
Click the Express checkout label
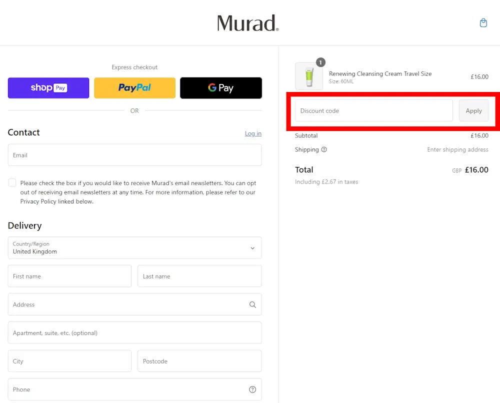pyautogui.click(x=134, y=67)
